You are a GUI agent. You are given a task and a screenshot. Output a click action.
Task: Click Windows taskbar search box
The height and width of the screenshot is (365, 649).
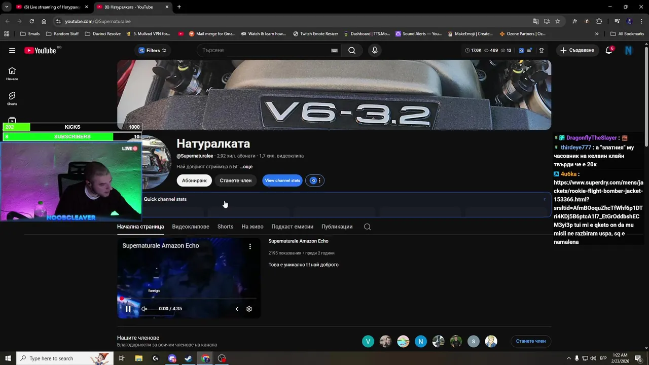click(65, 358)
